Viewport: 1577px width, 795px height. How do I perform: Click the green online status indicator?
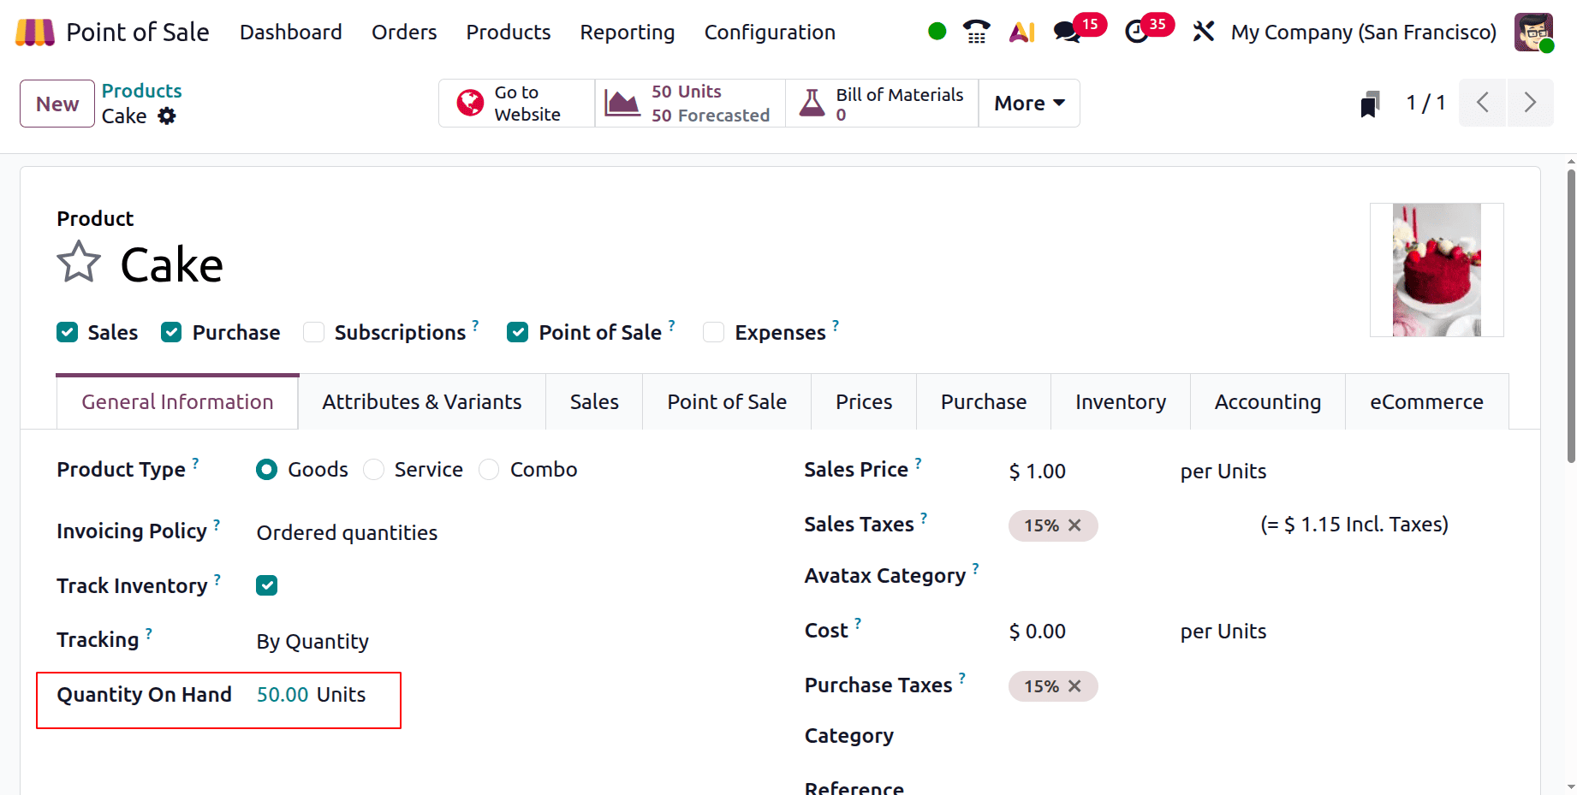click(937, 32)
